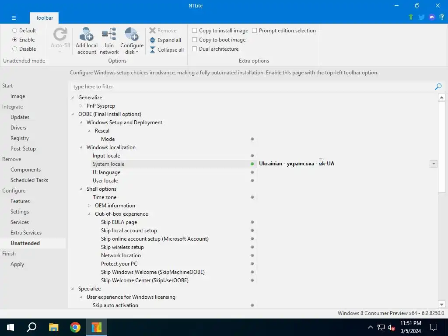The height and width of the screenshot is (336, 448).
Task: Collapse the Specialize node
Action: pyautogui.click(x=73, y=289)
